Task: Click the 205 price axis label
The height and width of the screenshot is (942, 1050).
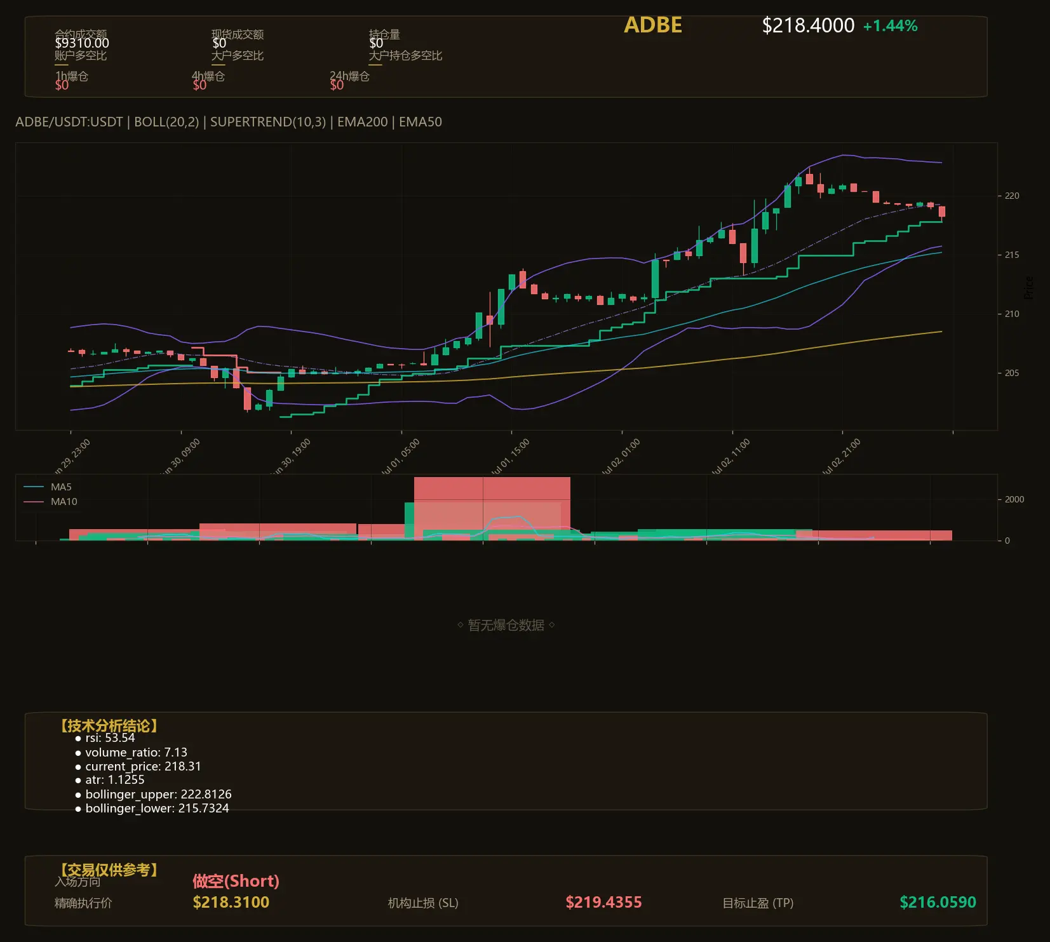Action: [1012, 373]
